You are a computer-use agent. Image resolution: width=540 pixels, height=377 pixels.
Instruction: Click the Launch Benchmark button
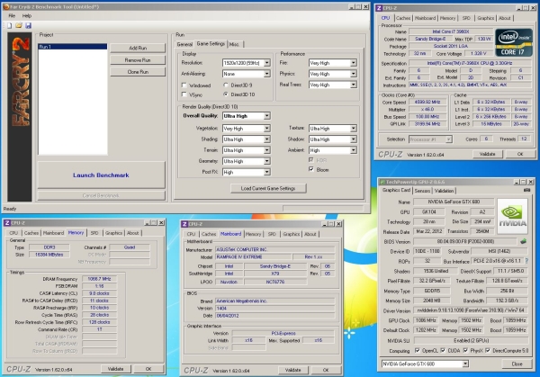(101, 175)
